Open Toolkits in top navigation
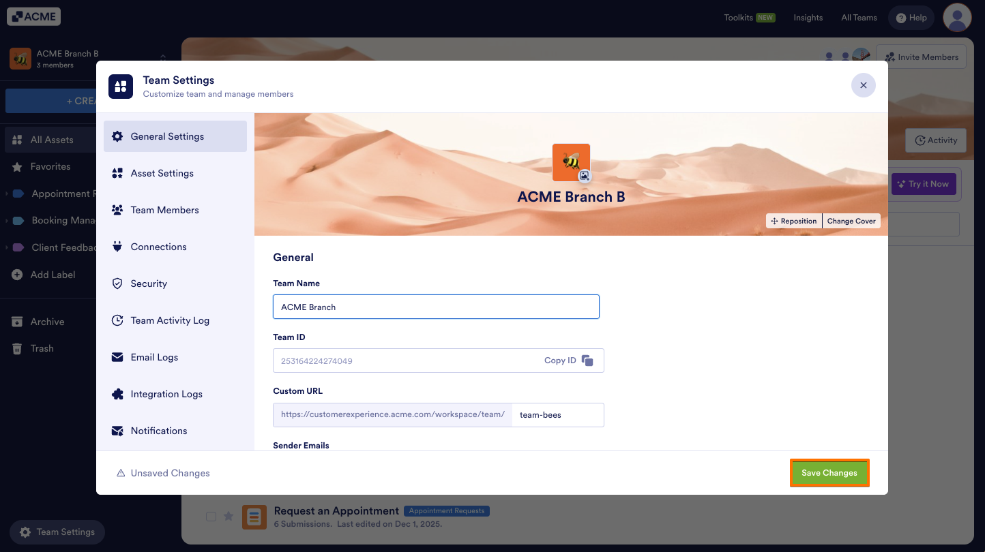The height and width of the screenshot is (552, 985). 750,18
